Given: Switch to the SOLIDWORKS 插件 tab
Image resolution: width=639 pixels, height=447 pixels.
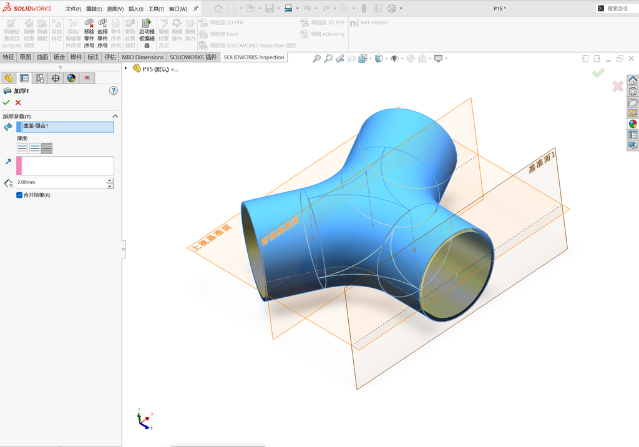Looking at the screenshot, I should coord(193,57).
